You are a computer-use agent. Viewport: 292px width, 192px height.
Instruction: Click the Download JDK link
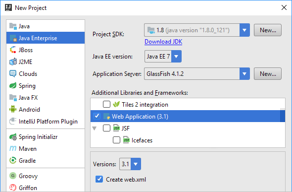(x=163, y=42)
